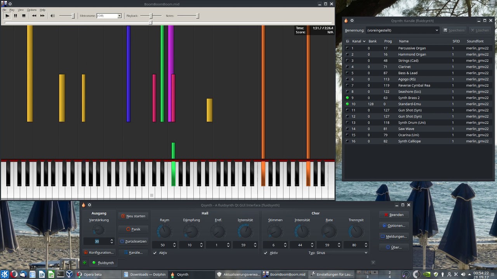Select the Reverse Cymbal Rea channel row
Image resolution: width=497 pixels, height=279 pixels.
click(x=419, y=85)
